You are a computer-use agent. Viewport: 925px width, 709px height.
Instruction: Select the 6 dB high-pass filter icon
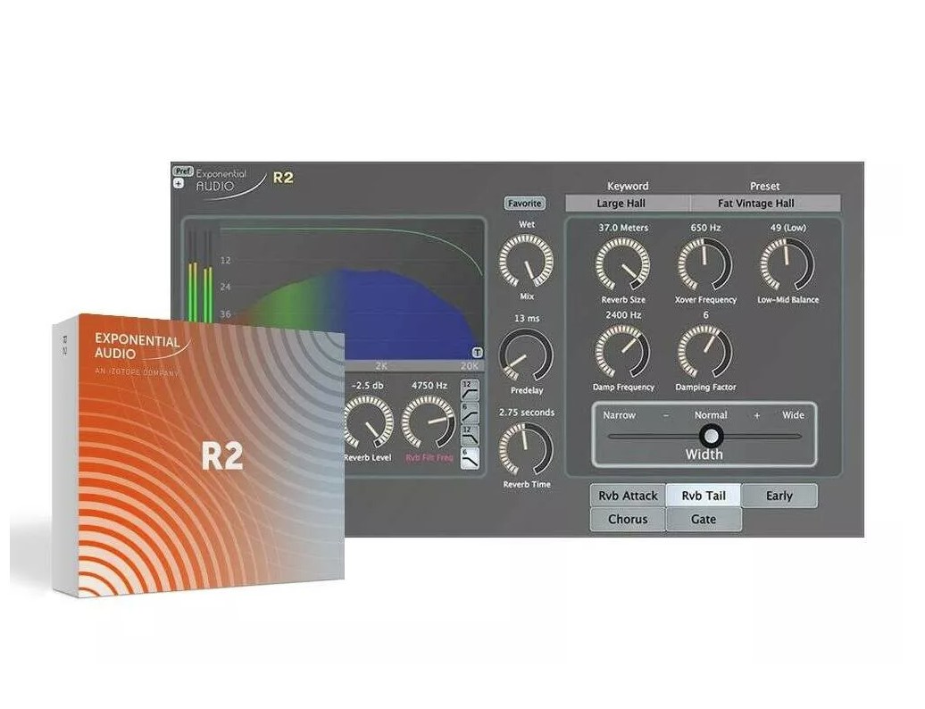[x=471, y=413]
